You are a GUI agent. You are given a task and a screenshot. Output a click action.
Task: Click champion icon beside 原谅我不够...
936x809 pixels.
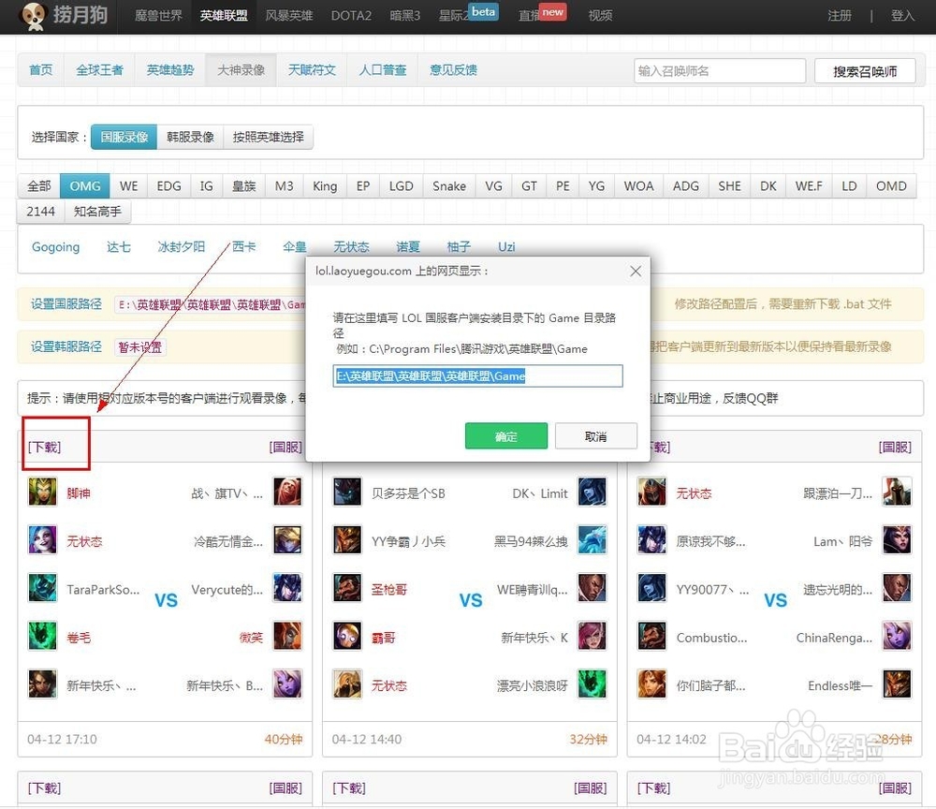[651, 539]
